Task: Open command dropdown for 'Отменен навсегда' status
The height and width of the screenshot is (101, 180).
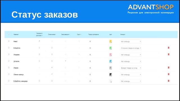Action: click(x=131, y=75)
